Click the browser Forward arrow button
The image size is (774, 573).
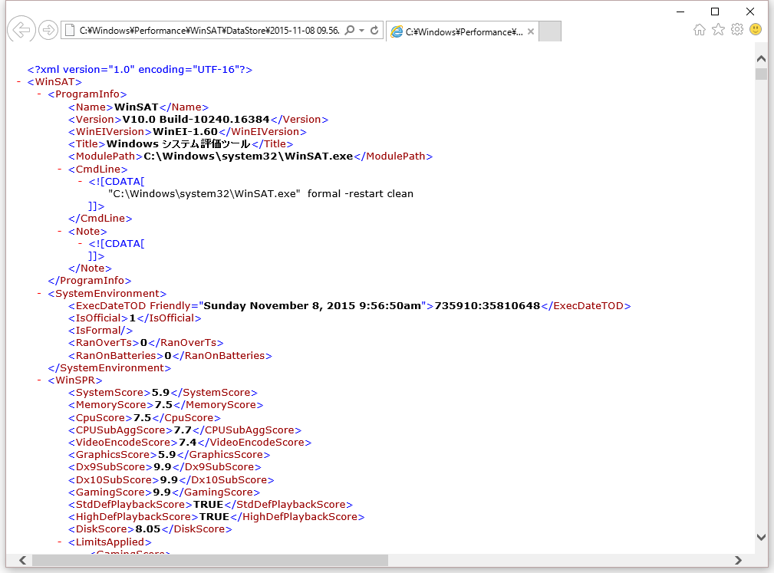(48, 30)
